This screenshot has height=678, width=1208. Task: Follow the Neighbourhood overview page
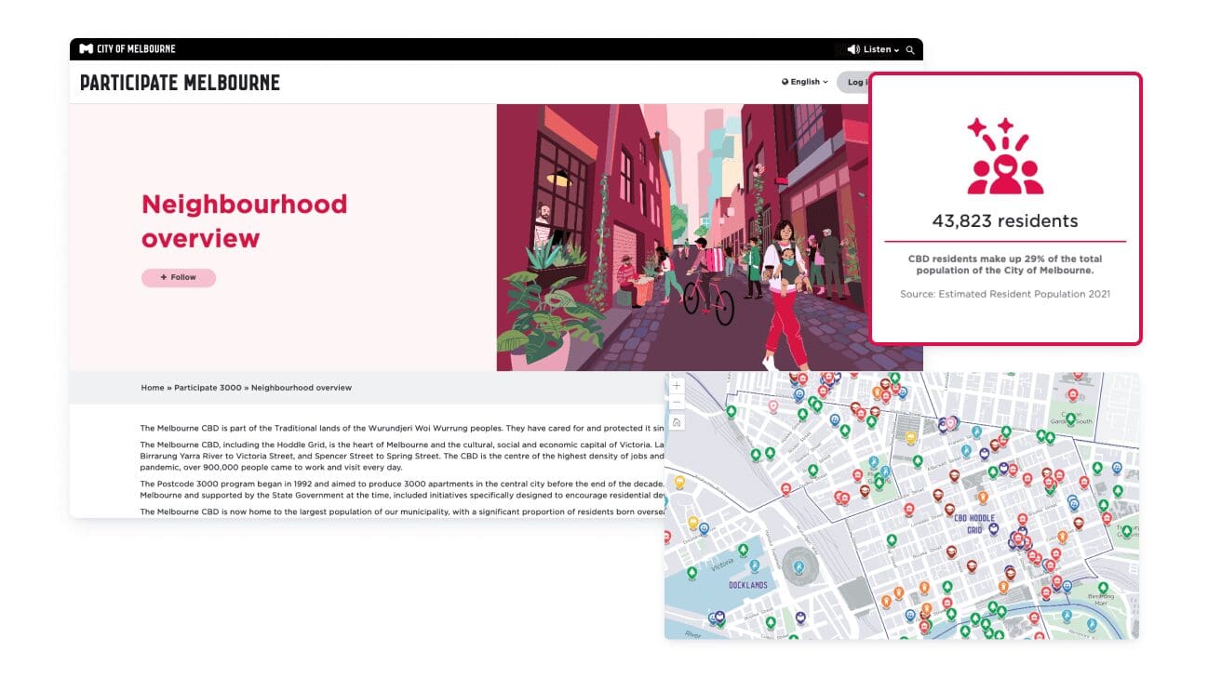click(x=179, y=277)
